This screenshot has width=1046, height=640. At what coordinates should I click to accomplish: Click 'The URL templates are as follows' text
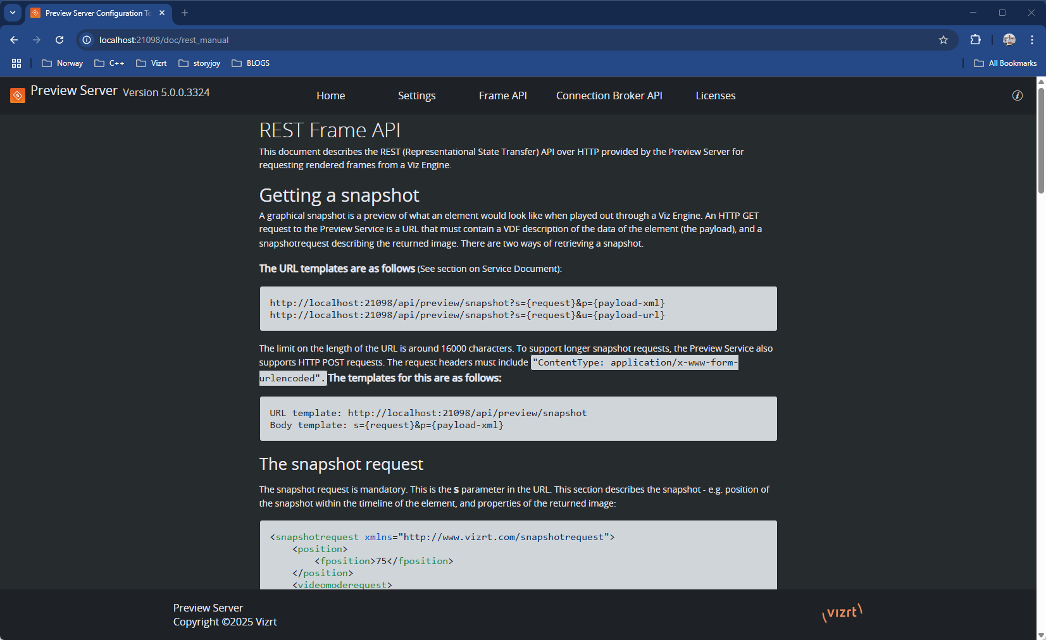coord(337,269)
